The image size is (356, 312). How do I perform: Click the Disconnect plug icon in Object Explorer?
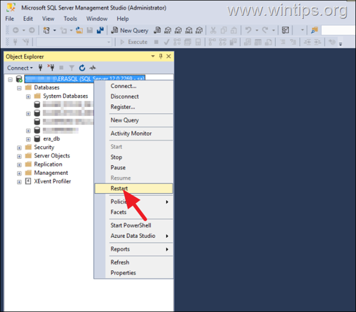[x=51, y=68]
